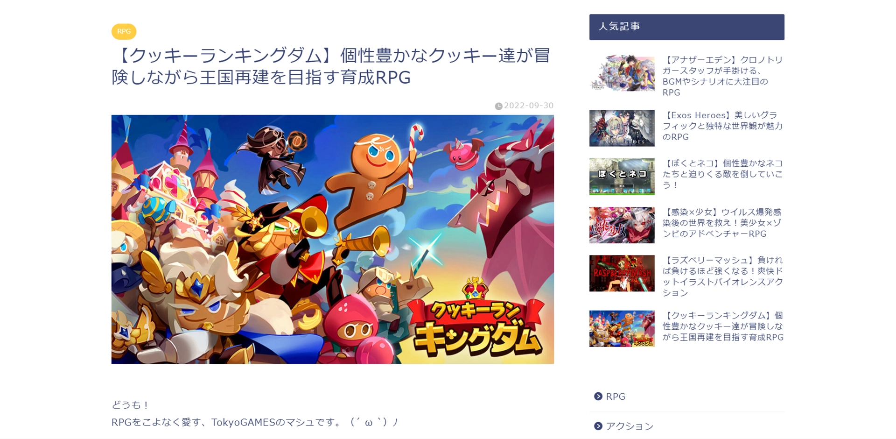Click the chevron icon next to RPG category
The image size is (896, 439).
pos(598,397)
